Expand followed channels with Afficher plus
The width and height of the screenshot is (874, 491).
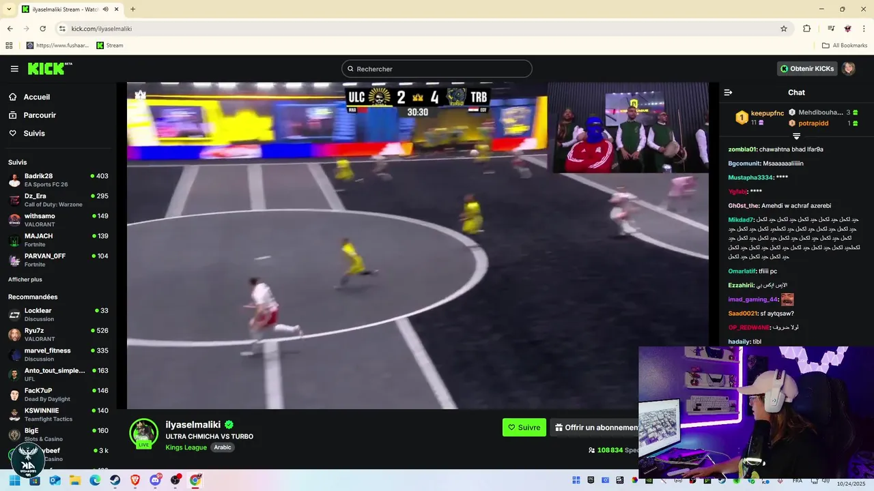click(25, 280)
